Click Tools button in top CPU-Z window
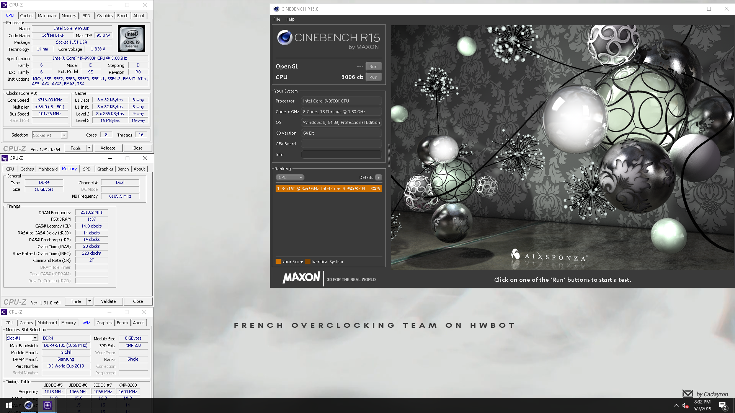735x413 pixels. [75, 148]
